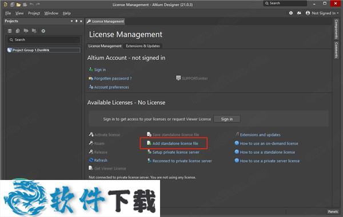Open Projects panel settings gear icon
The image size is (343, 217).
click(43, 31)
